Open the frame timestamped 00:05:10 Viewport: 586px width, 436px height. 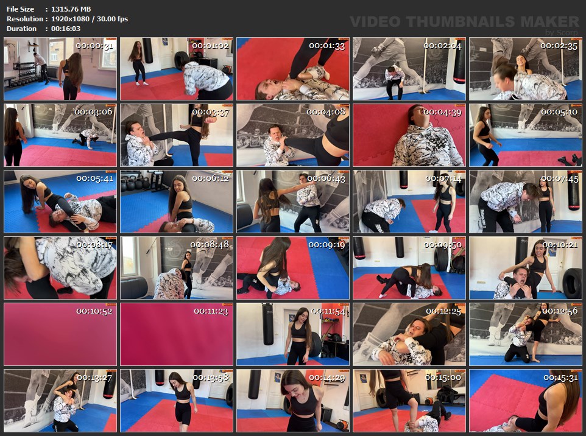(525, 135)
